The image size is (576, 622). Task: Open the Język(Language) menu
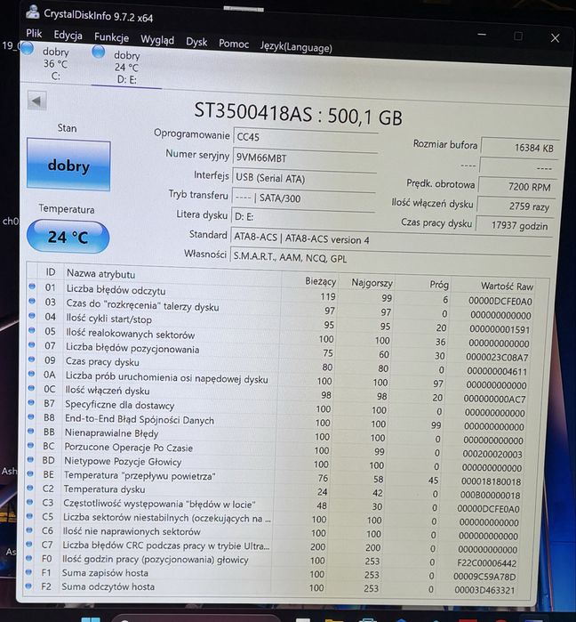click(296, 47)
